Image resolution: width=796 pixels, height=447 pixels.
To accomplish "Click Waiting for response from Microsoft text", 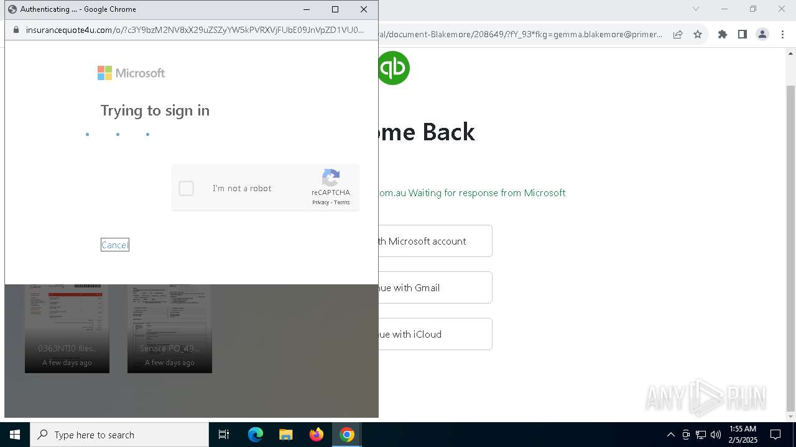I will point(487,192).
